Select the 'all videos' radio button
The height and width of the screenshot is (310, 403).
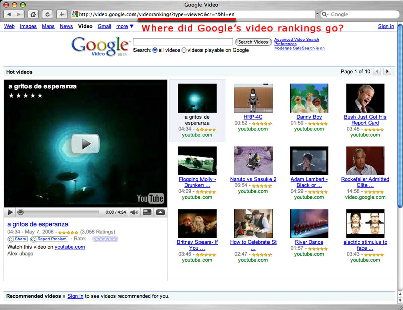(155, 50)
